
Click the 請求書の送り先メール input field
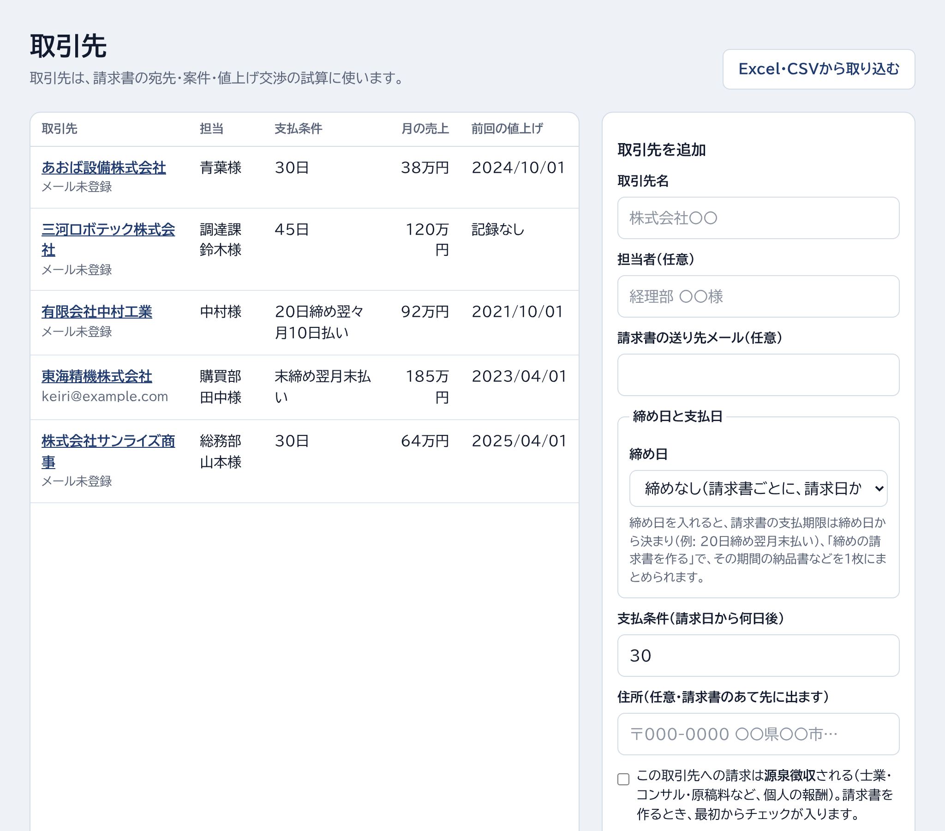click(x=758, y=375)
